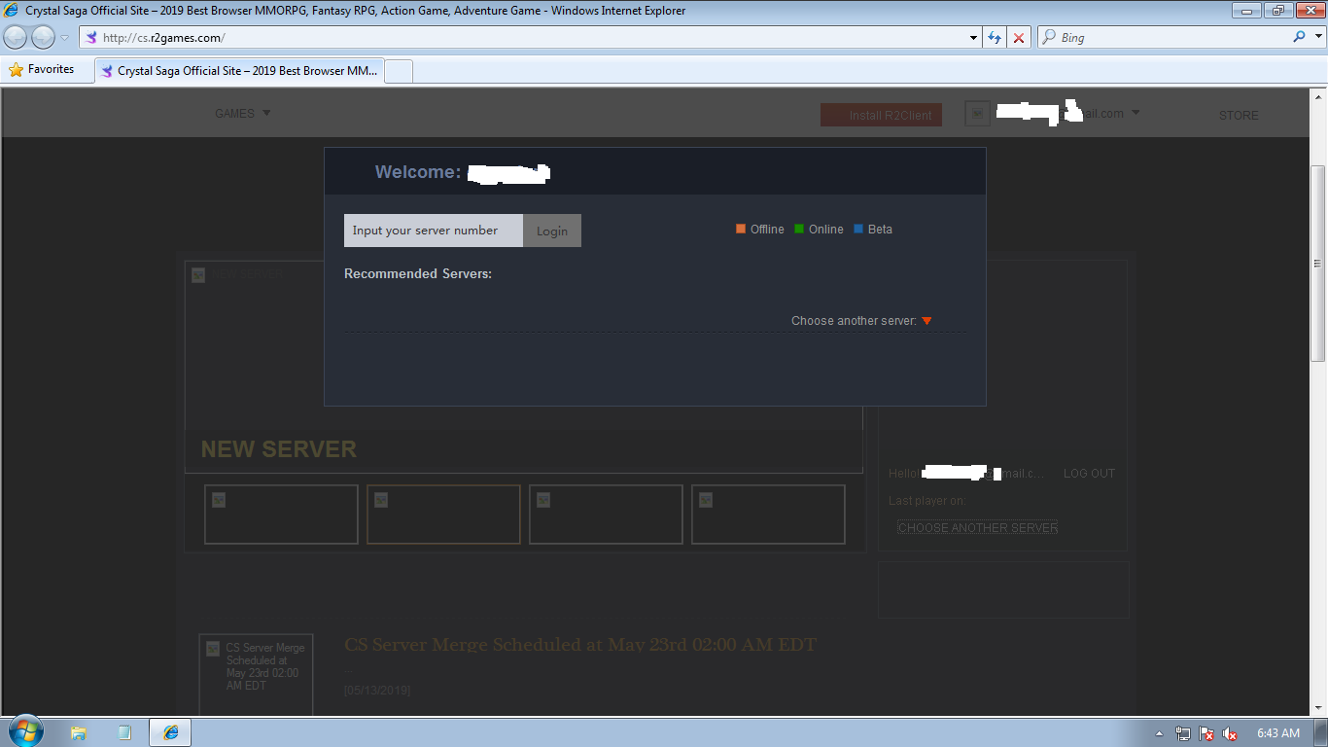
Task: Open the recent pages dropdown arrow
Action: (x=65, y=38)
